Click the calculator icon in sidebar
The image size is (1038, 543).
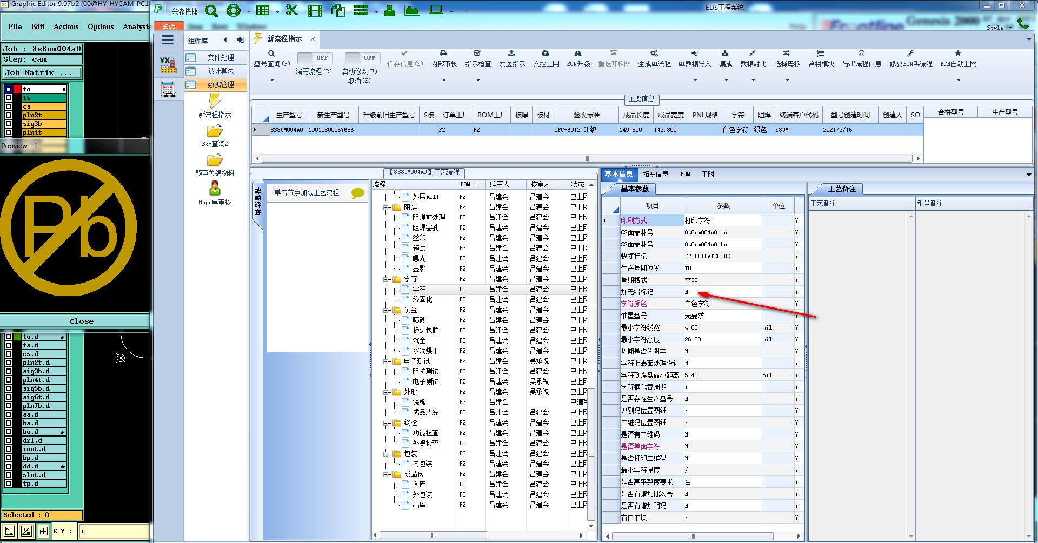(168, 89)
